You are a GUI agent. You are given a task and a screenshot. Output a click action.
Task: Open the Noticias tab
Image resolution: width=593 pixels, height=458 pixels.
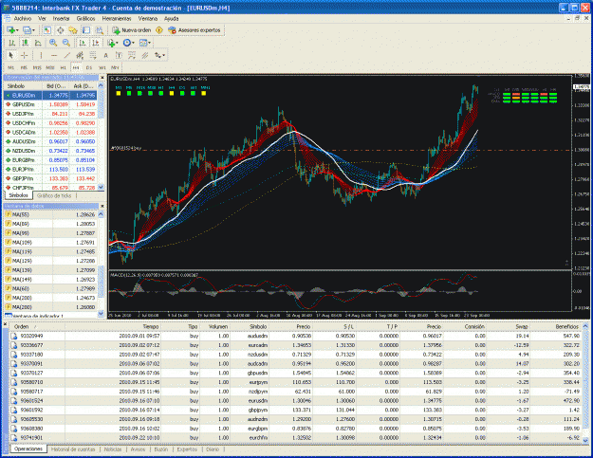(x=113, y=449)
